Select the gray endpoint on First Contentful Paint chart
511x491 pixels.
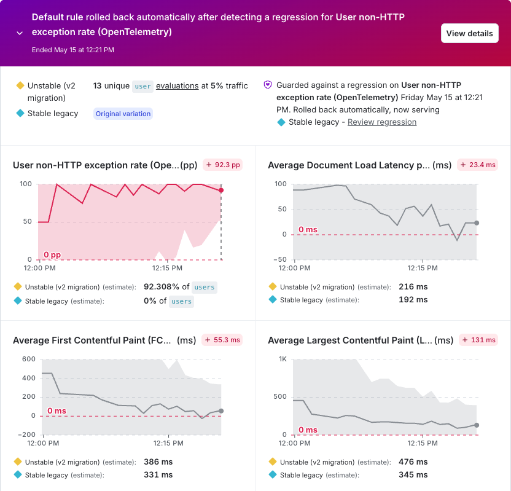[x=221, y=411]
